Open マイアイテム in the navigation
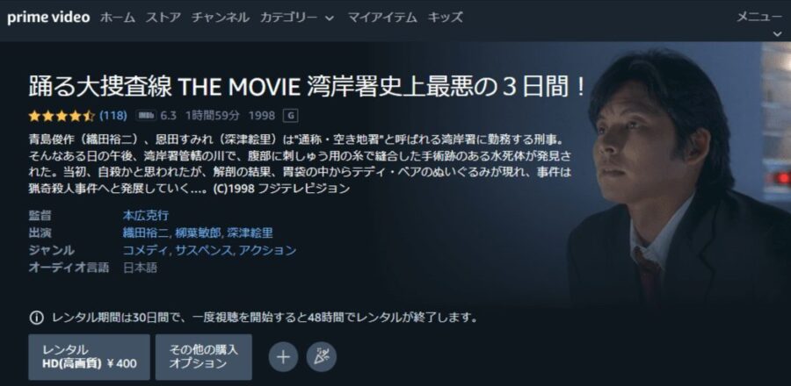 382,18
